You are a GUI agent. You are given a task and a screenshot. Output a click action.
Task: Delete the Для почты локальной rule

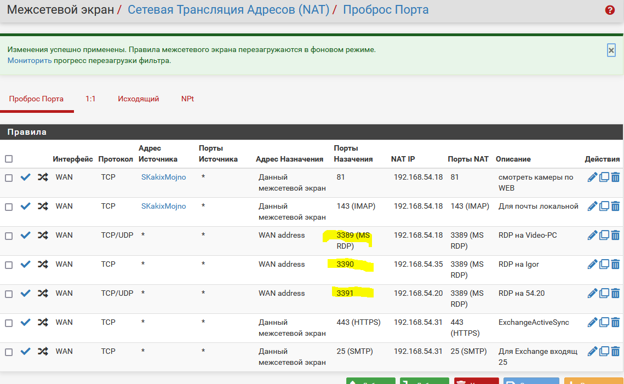[615, 206]
